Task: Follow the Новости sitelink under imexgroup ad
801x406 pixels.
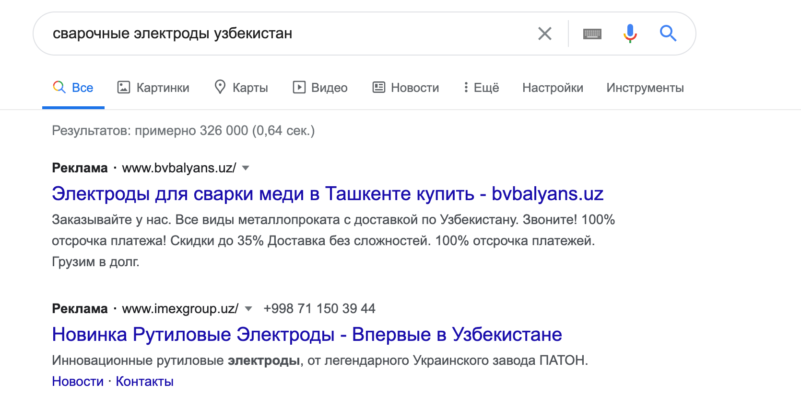Action: [78, 382]
